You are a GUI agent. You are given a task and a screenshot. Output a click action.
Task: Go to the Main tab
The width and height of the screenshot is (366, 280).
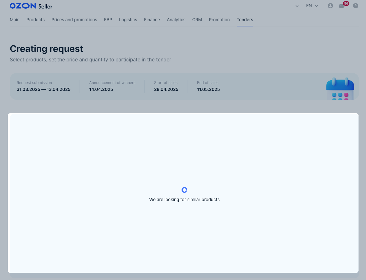pyautogui.click(x=15, y=20)
